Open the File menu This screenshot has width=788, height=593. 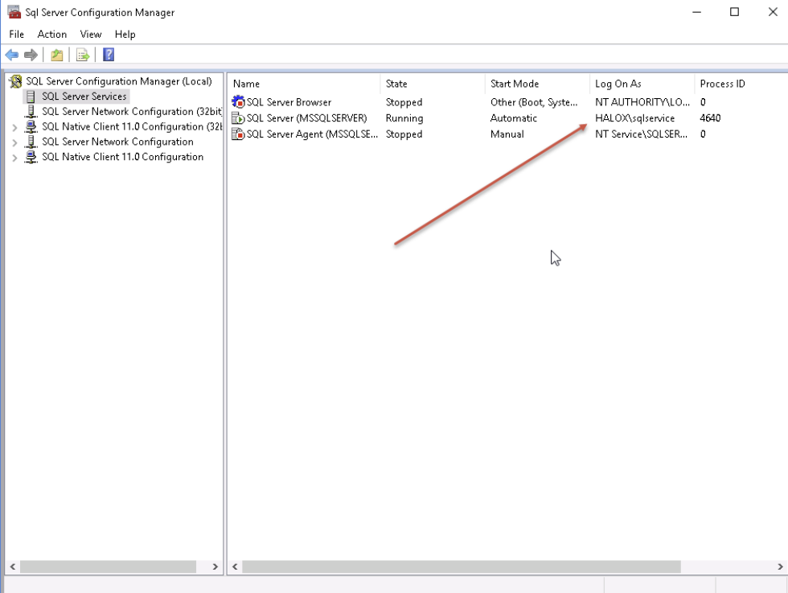(17, 35)
